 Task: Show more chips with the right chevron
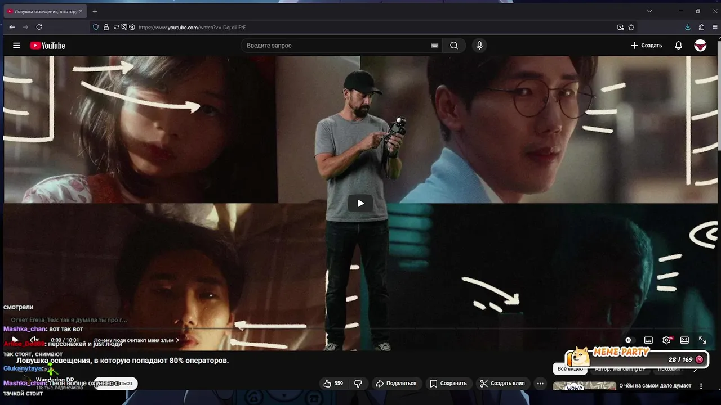(695, 369)
